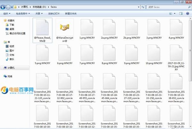Open the help question mark icon
The image size is (192, 129).
188,14
